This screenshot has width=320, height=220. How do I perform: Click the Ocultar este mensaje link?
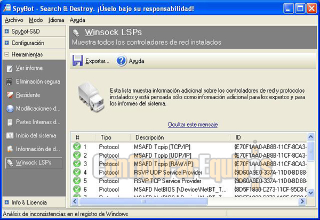point(193,124)
